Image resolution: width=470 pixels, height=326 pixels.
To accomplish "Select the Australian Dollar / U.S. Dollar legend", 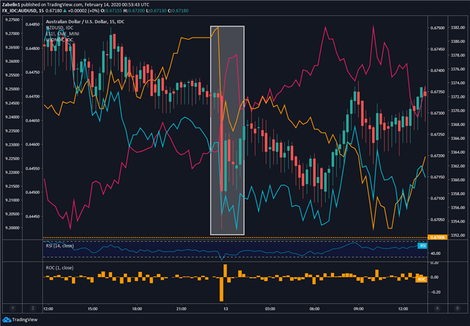I will pyautogui.click(x=85, y=22).
